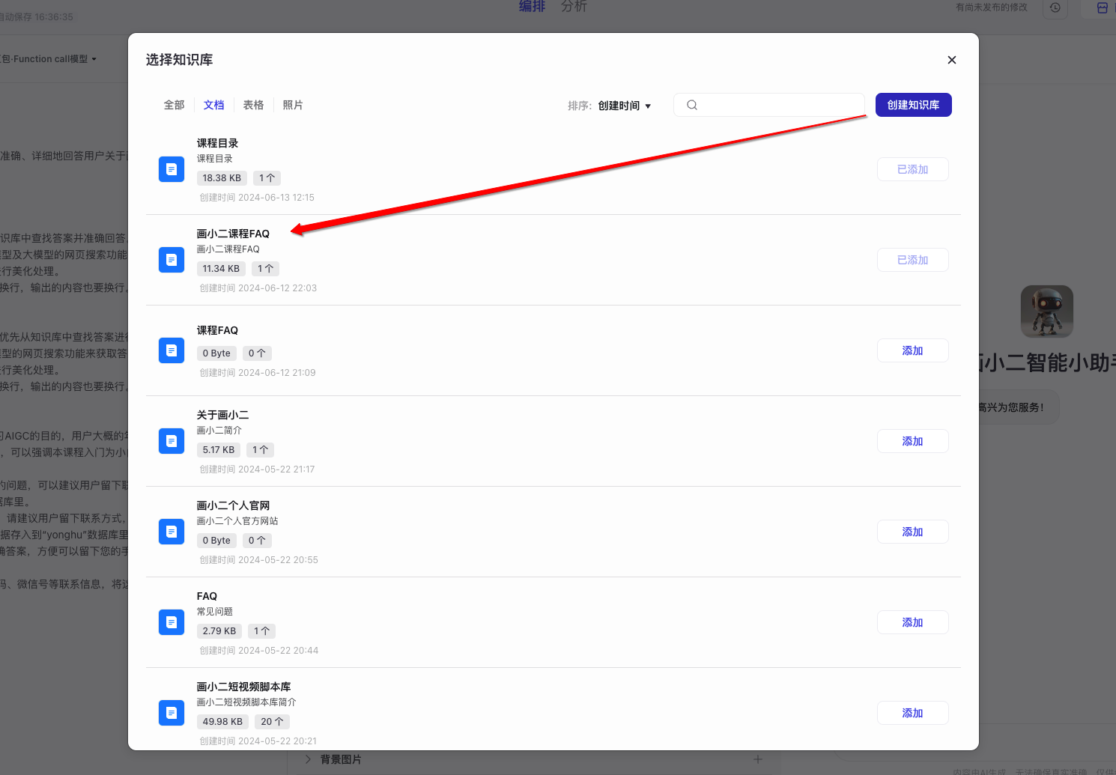
Task: Expand the 背景图片 section
Action: coord(308,759)
